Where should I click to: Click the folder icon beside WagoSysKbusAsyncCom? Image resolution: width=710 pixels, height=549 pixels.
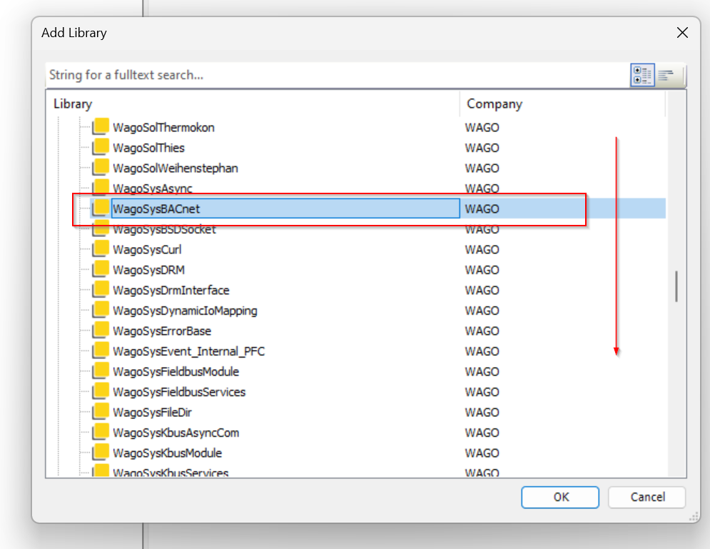101,432
